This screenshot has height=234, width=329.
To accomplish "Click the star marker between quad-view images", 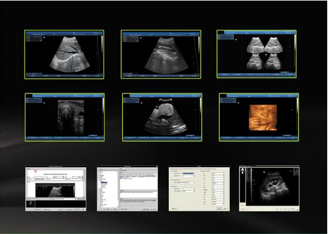I will pyautogui.click(x=266, y=55).
